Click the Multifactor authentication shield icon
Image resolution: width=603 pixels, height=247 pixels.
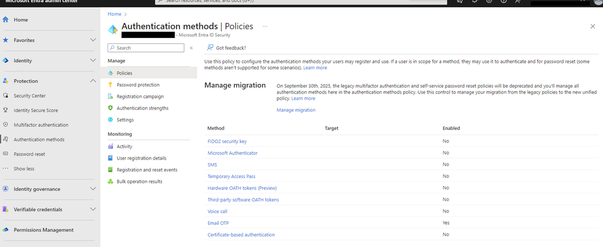5,125
